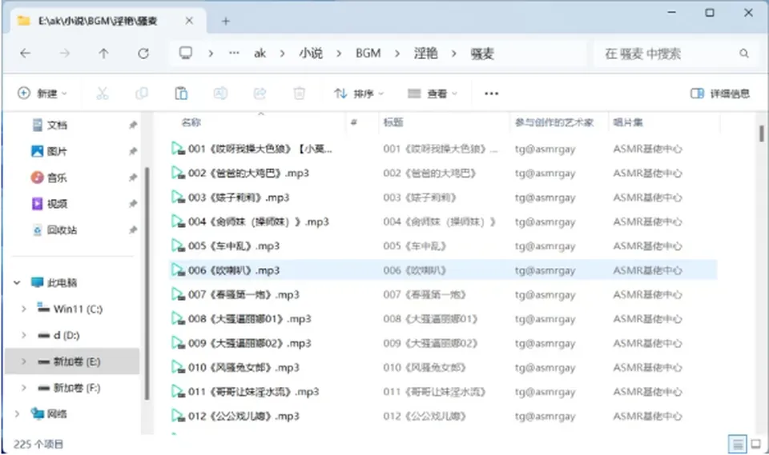This screenshot has width=769, height=455.
Task: Sort by the 唱片集 column header
Action: 628,122
